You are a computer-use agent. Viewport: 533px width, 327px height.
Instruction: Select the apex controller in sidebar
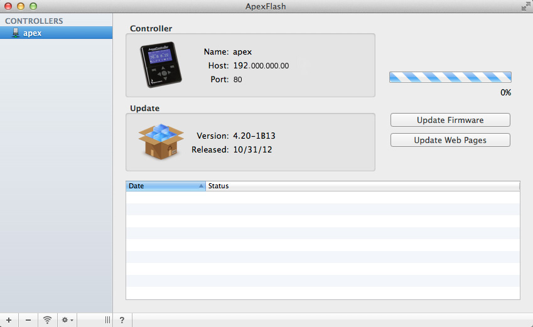pyautogui.click(x=56, y=33)
